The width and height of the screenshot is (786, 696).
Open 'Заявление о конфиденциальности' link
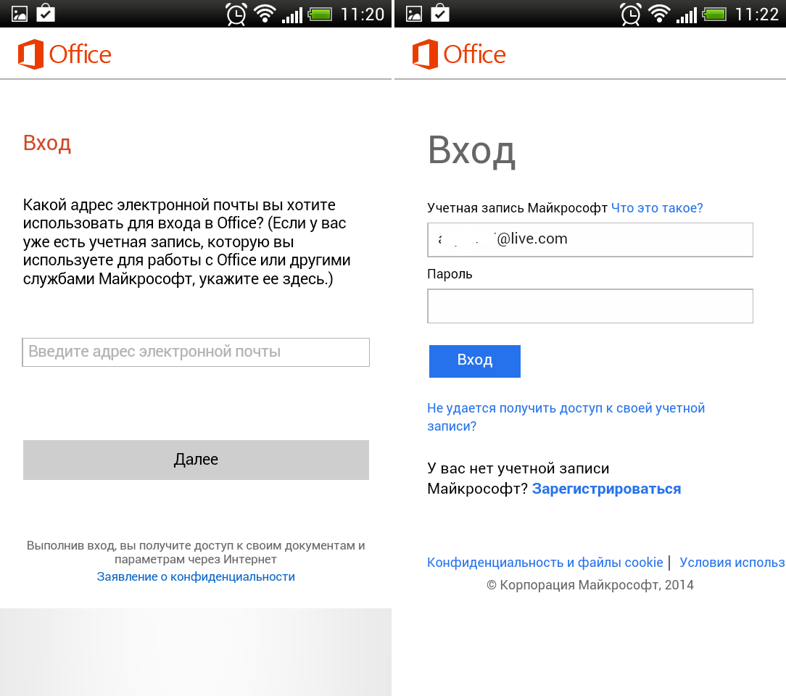(x=196, y=577)
